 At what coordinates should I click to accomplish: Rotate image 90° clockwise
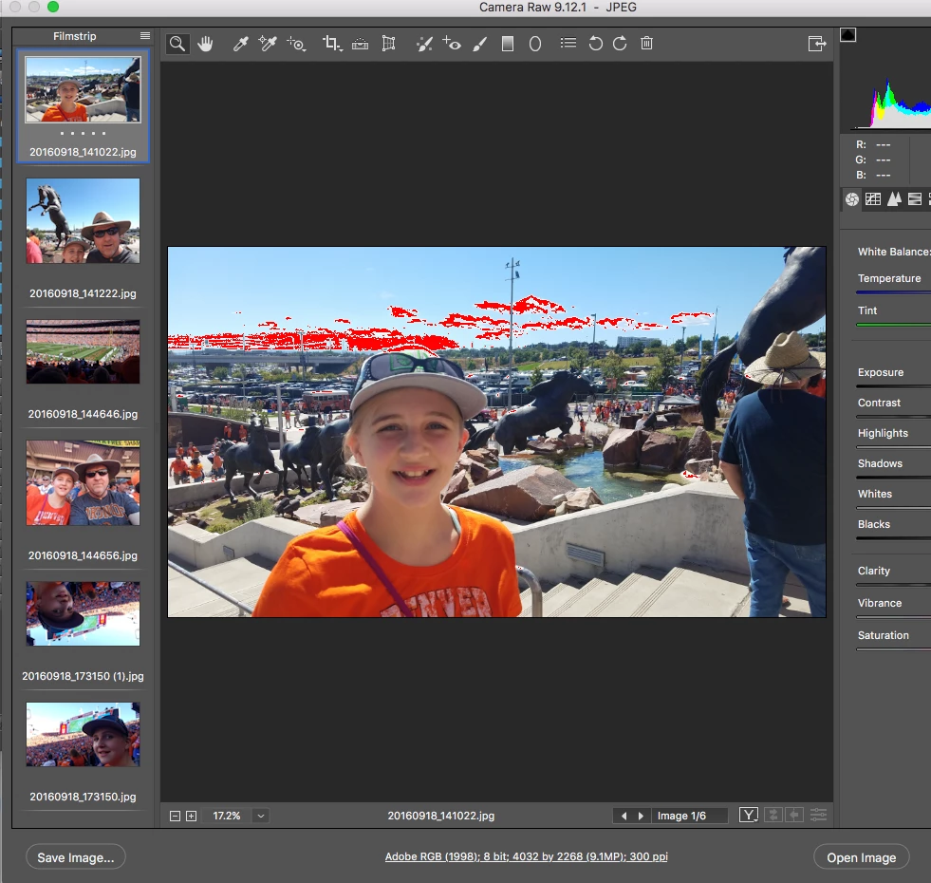[620, 44]
